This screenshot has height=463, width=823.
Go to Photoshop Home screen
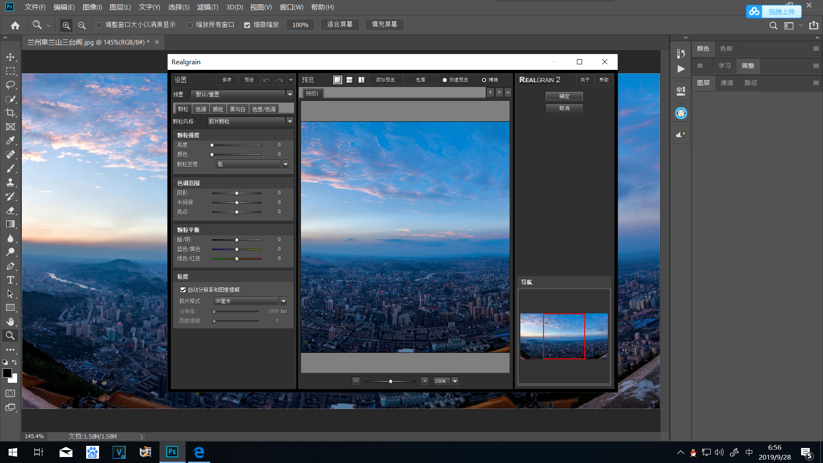tap(15, 25)
